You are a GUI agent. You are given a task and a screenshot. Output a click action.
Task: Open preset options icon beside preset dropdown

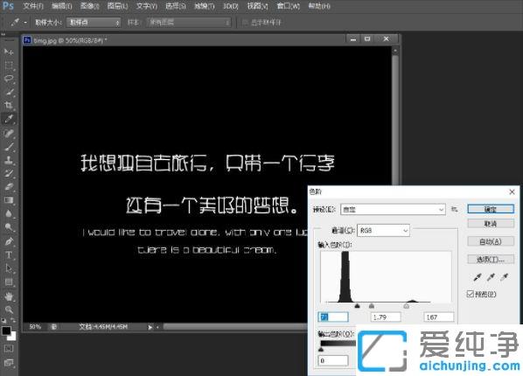(x=454, y=209)
